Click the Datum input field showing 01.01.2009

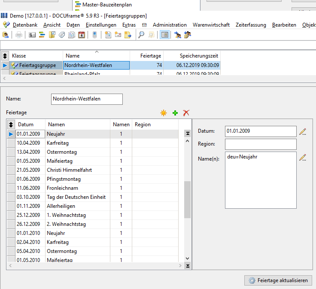(x=261, y=131)
